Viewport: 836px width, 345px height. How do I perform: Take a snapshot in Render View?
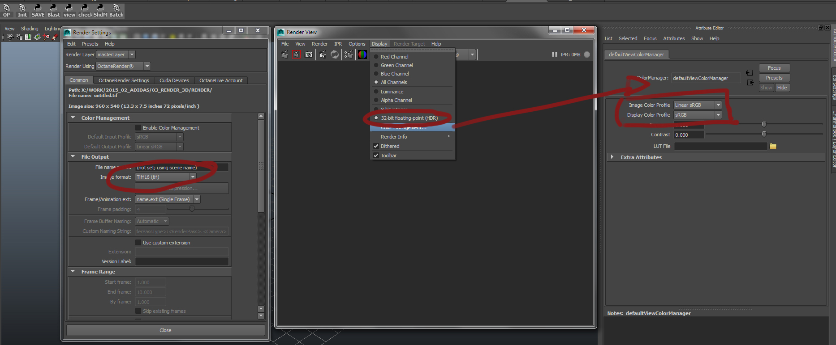tap(309, 55)
